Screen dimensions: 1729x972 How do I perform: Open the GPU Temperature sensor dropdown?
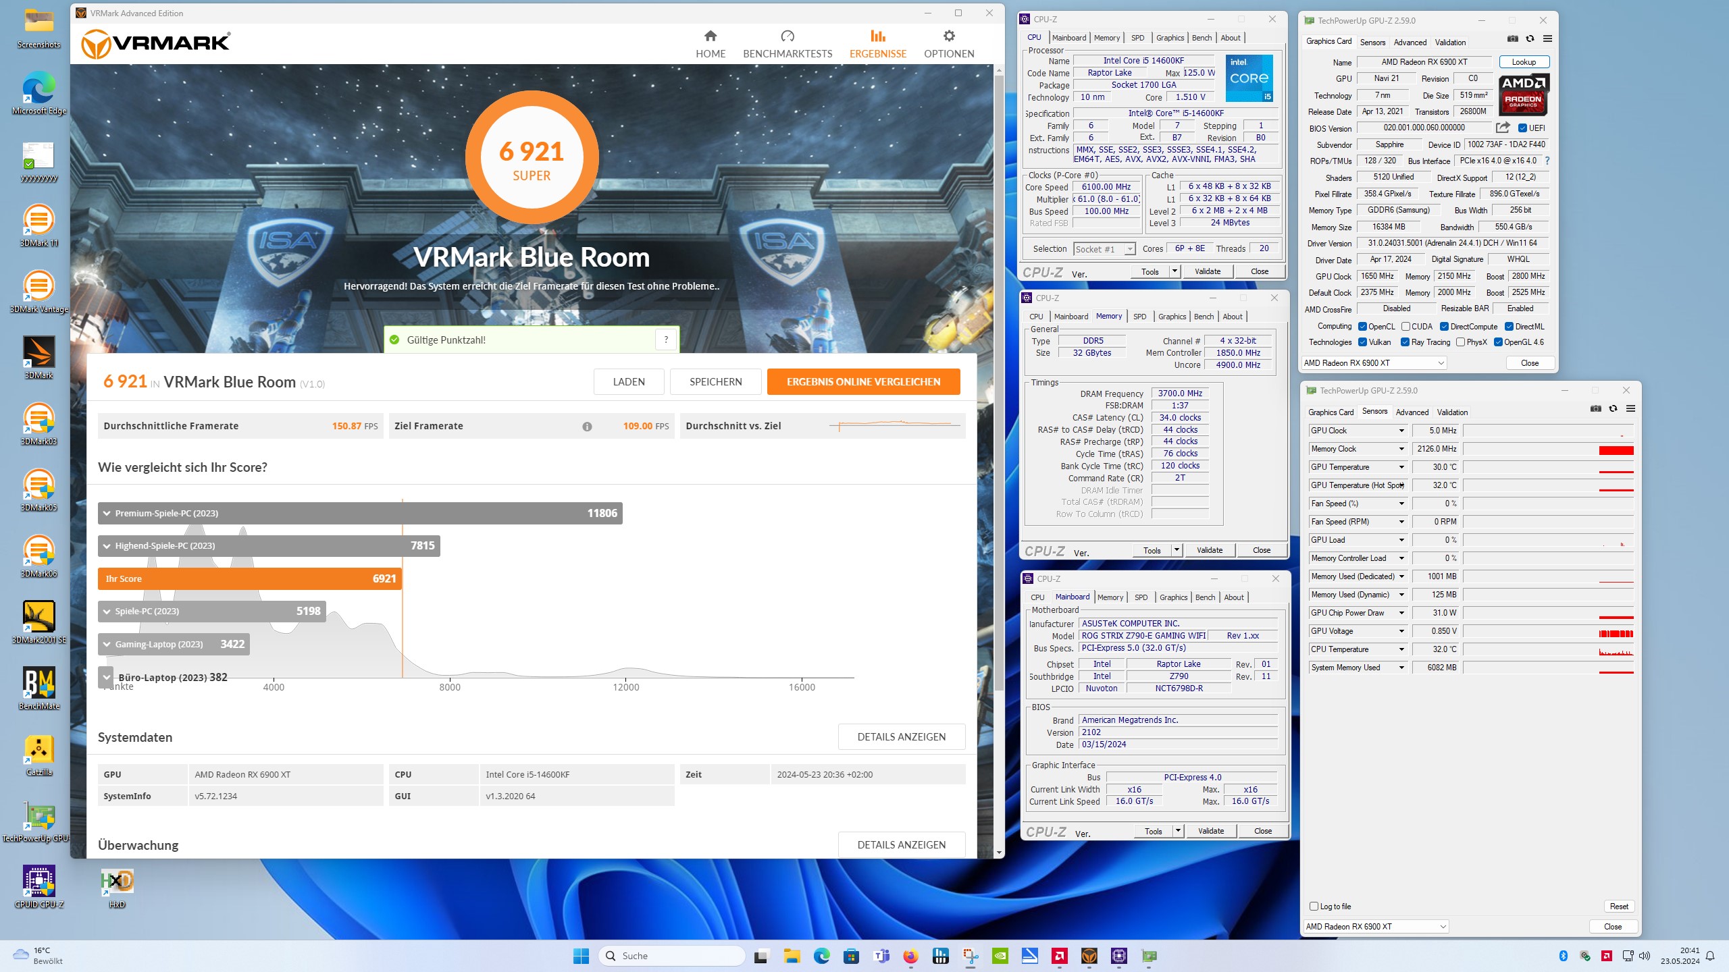(1401, 467)
